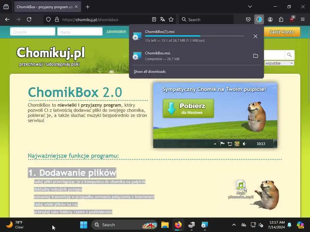310x232 pixels.
Task: Click site search magnifier button
Action: tap(289, 55)
